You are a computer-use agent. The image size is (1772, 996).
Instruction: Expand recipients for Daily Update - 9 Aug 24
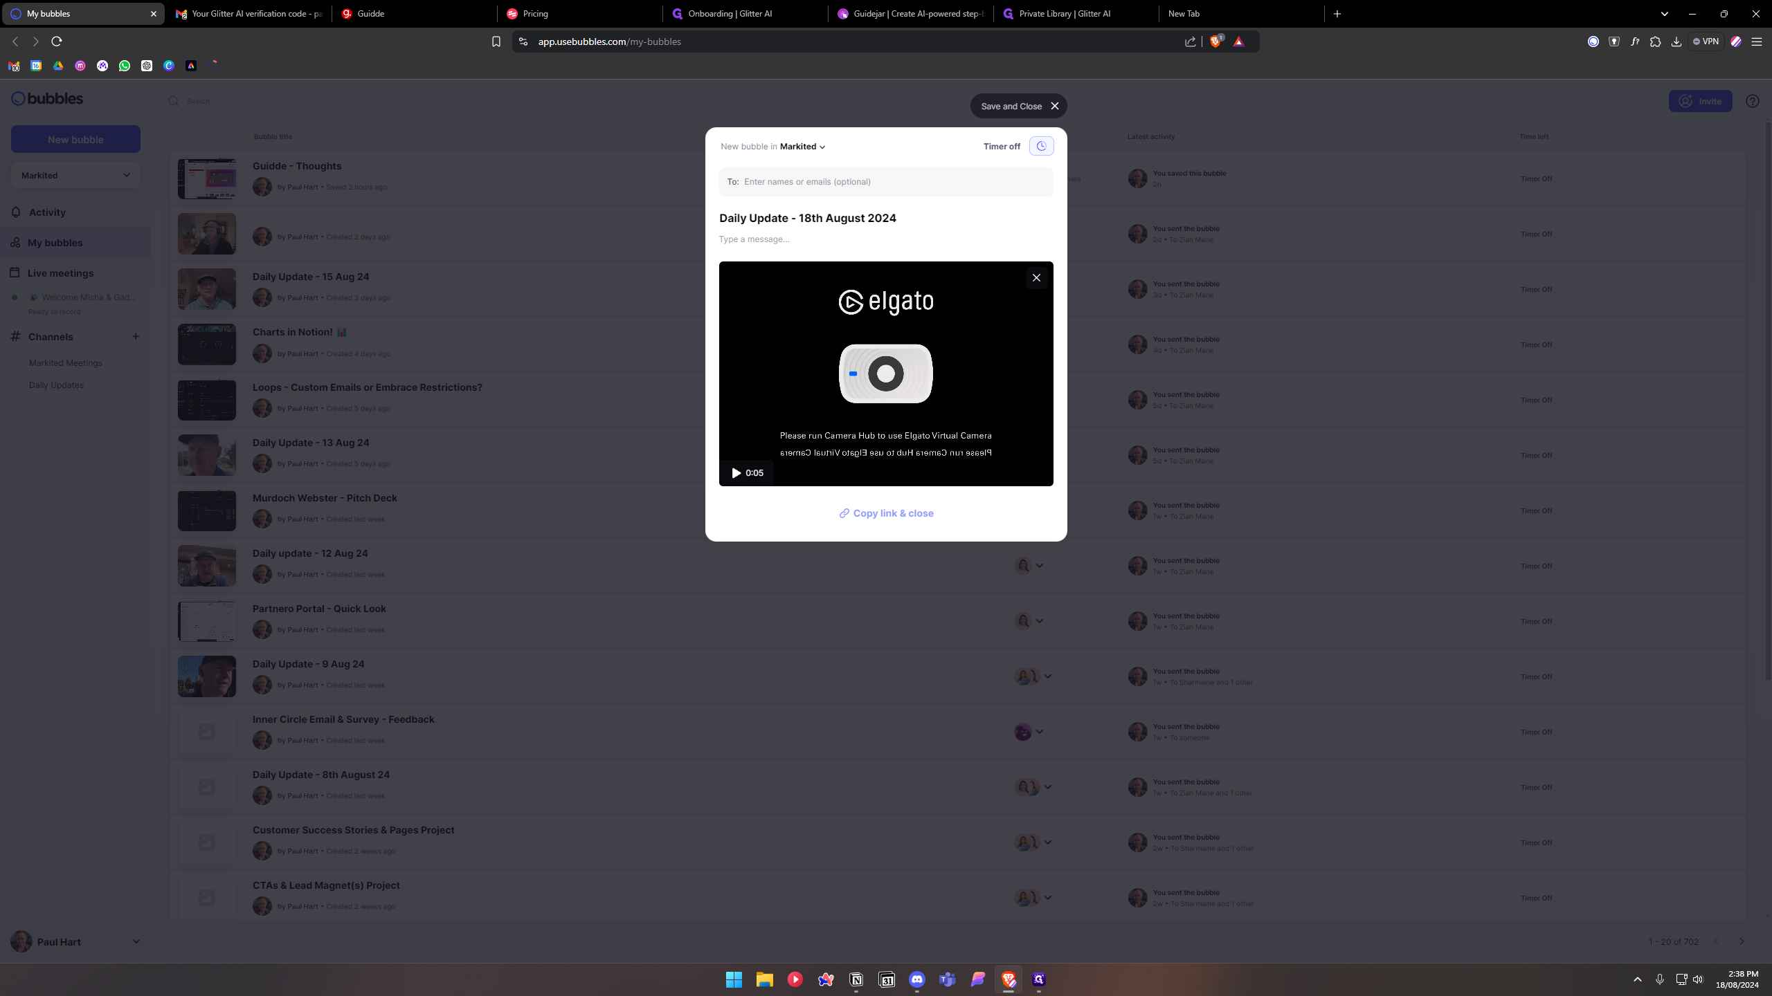click(1048, 676)
